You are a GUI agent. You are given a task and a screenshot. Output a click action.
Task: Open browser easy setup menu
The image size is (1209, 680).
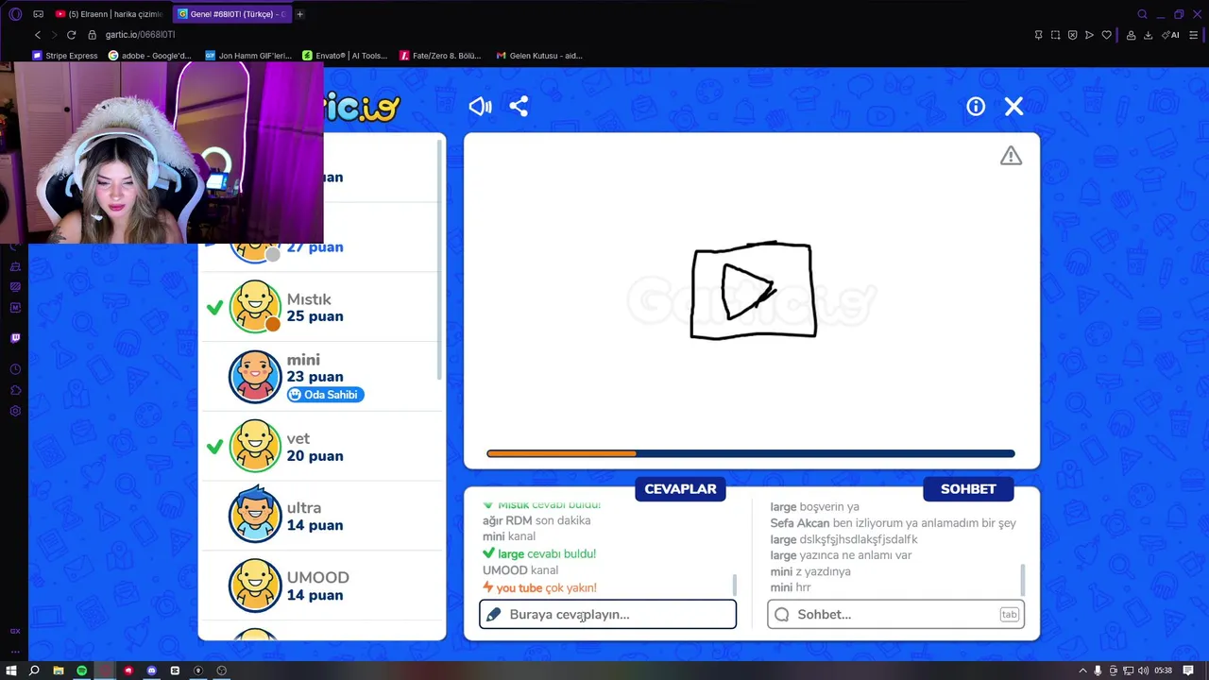(x=1195, y=35)
